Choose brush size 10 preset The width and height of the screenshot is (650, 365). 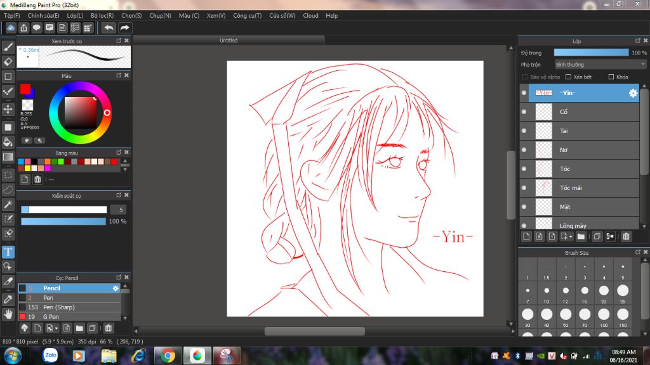click(x=547, y=293)
